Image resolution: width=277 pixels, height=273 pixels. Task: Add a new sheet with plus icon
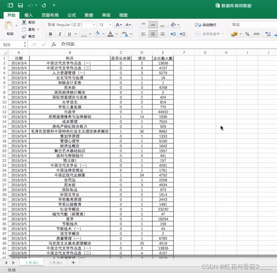pyautogui.click(x=73, y=263)
